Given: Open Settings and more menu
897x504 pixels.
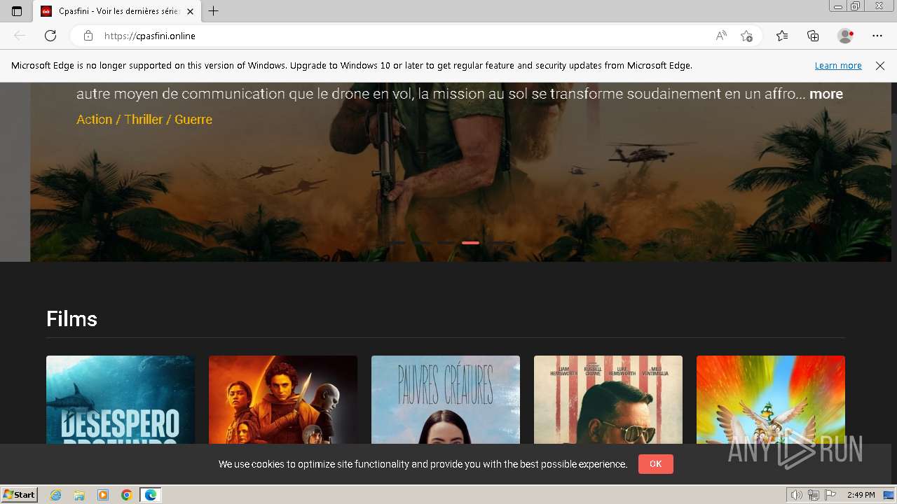Looking at the screenshot, I should point(877,36).
